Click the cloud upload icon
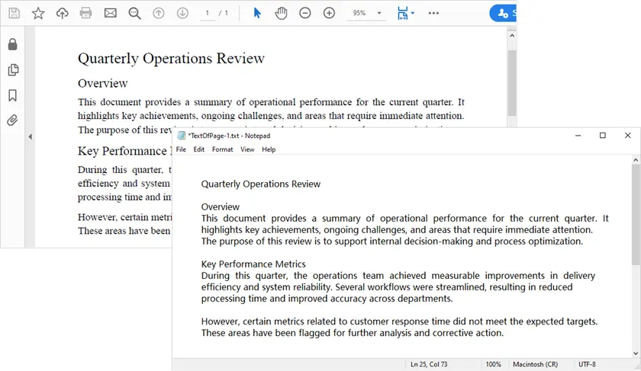The image size is (641, 371). pyautogui.click(x=62, y=13)
